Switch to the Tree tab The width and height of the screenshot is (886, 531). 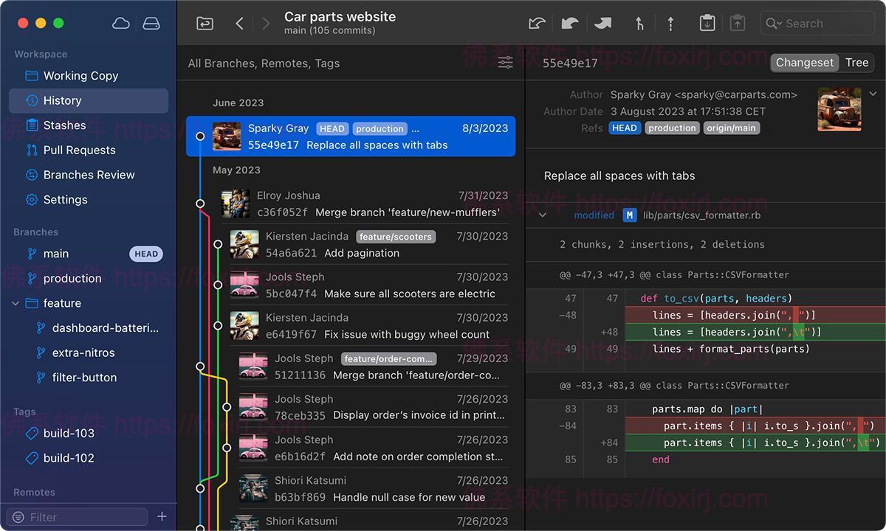click(856, 63)
